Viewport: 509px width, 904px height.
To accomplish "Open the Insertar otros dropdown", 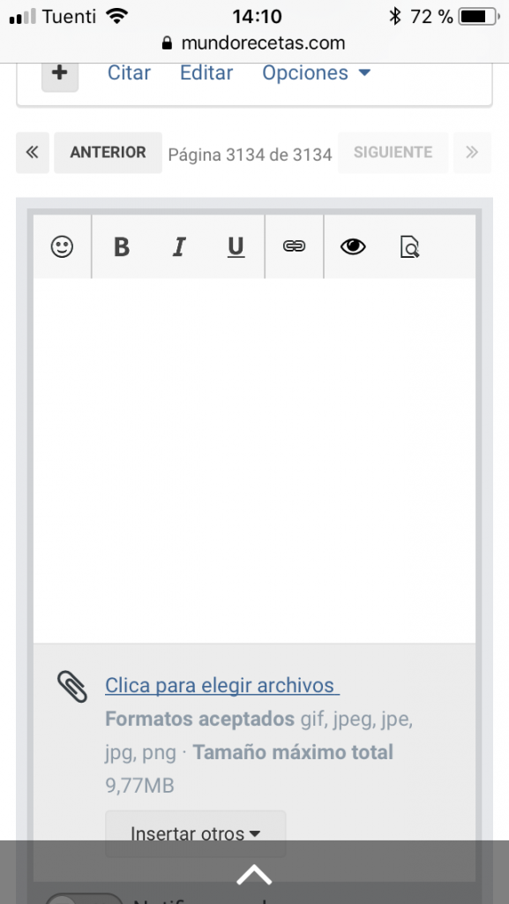I will [196, 833].
